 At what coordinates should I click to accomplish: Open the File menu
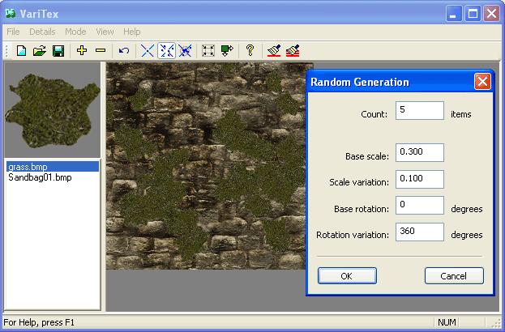tap(13, 32)
